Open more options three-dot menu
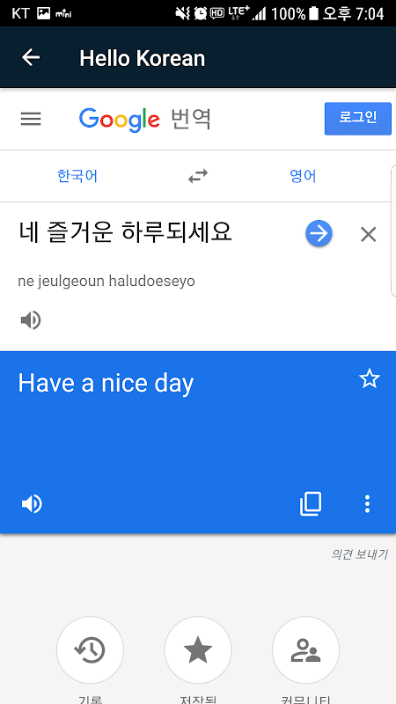The height and width of the screenshot is (704, 396). pyautogui.click(x=367, y=503)
